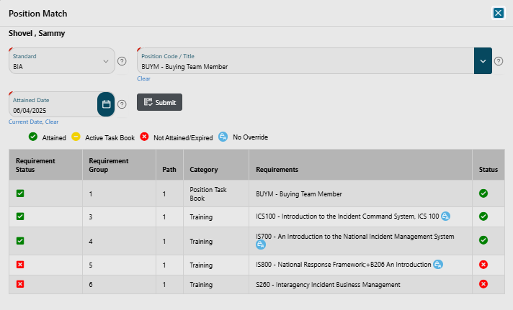Click Clear link under Position Code
Image resolution: width=513 pixels, height=310 pixels.
coord(143,78)
